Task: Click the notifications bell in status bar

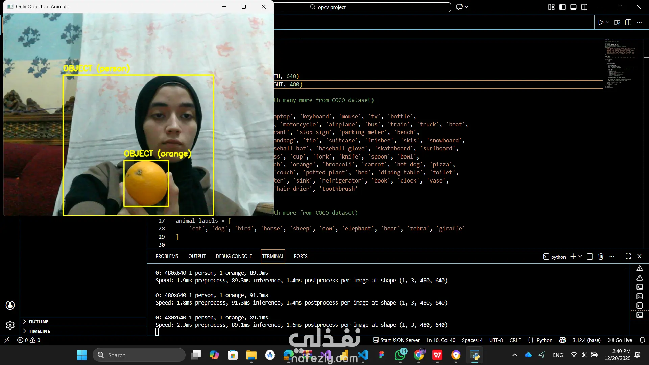Action: click(x=642, y=340)
